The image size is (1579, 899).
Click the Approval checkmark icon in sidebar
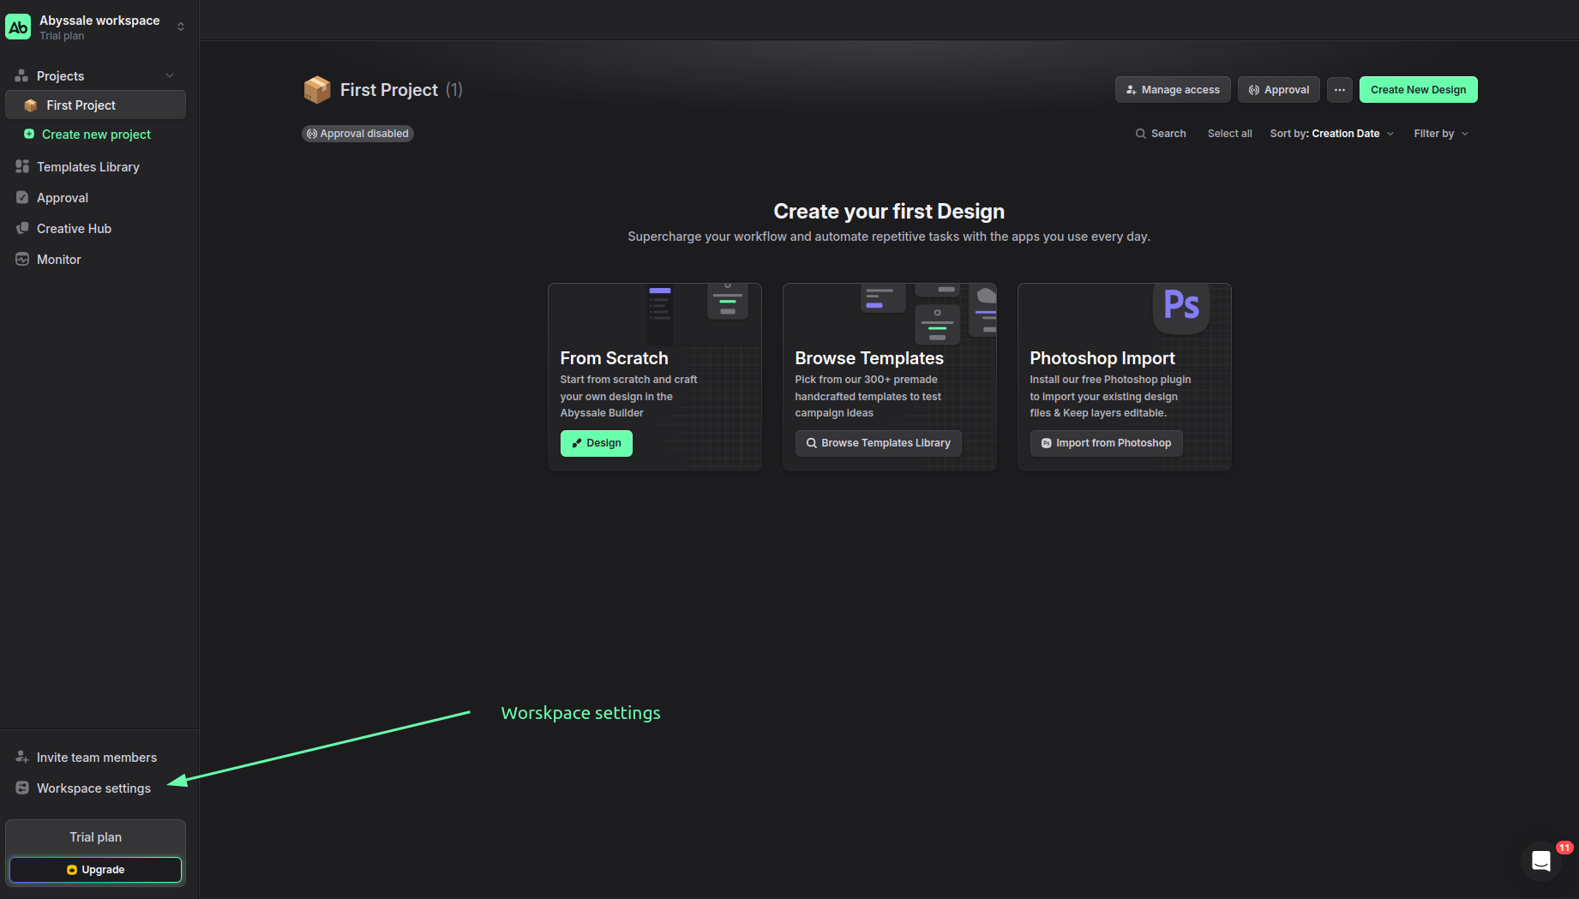[22, 197]
